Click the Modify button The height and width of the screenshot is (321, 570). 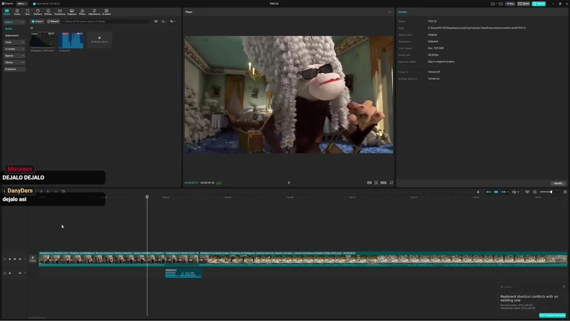coord(558,183)
